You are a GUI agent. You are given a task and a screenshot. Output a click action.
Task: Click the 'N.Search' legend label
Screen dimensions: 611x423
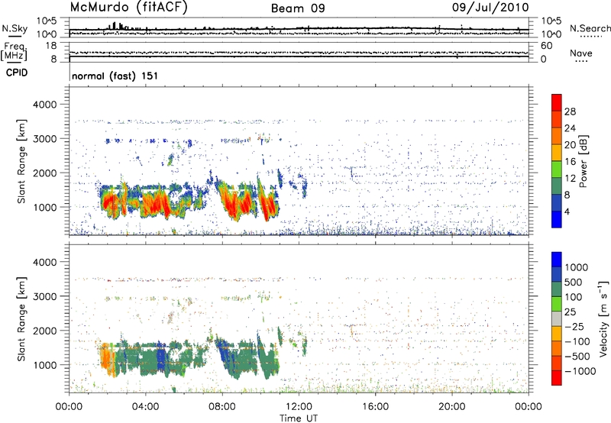coord(590,28)
